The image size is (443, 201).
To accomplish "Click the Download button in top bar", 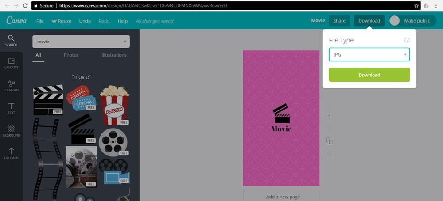I will pos(369,21).
